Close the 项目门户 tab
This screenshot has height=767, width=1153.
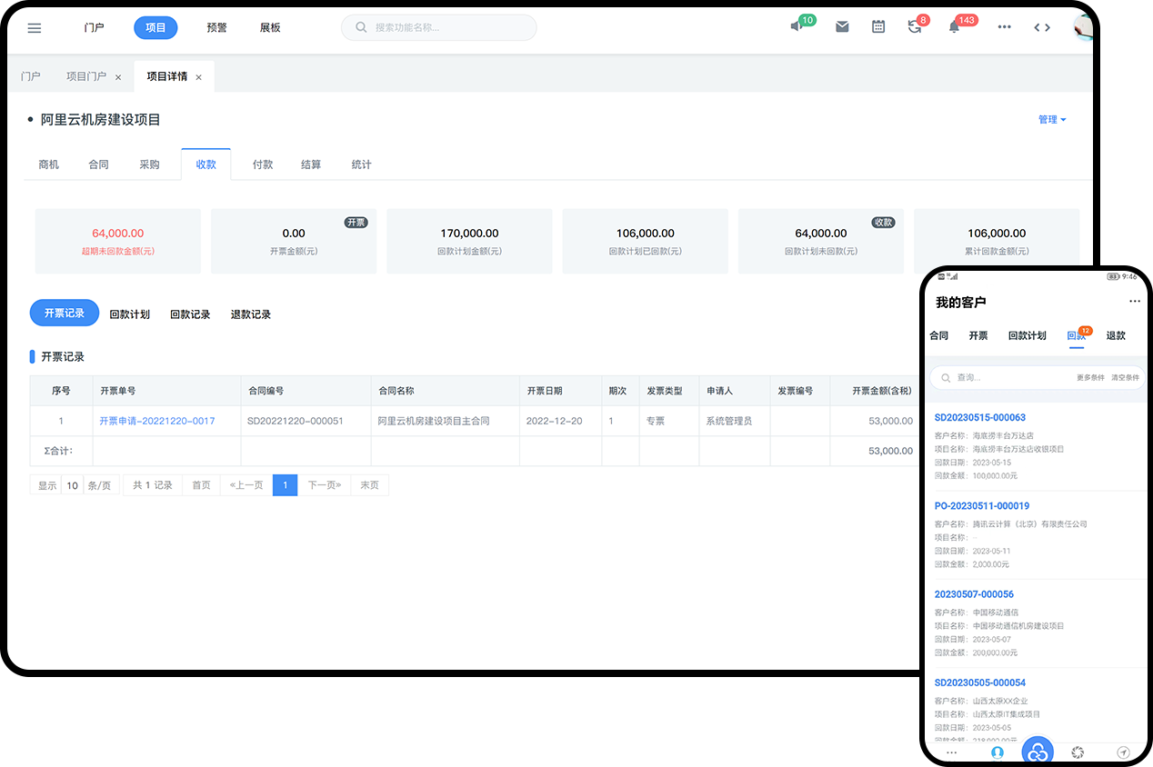(118, 77)
